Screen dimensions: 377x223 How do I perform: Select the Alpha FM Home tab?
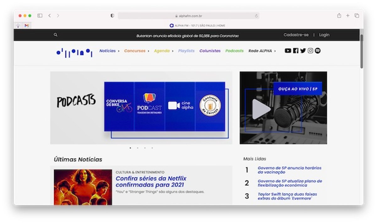[197, 25]
